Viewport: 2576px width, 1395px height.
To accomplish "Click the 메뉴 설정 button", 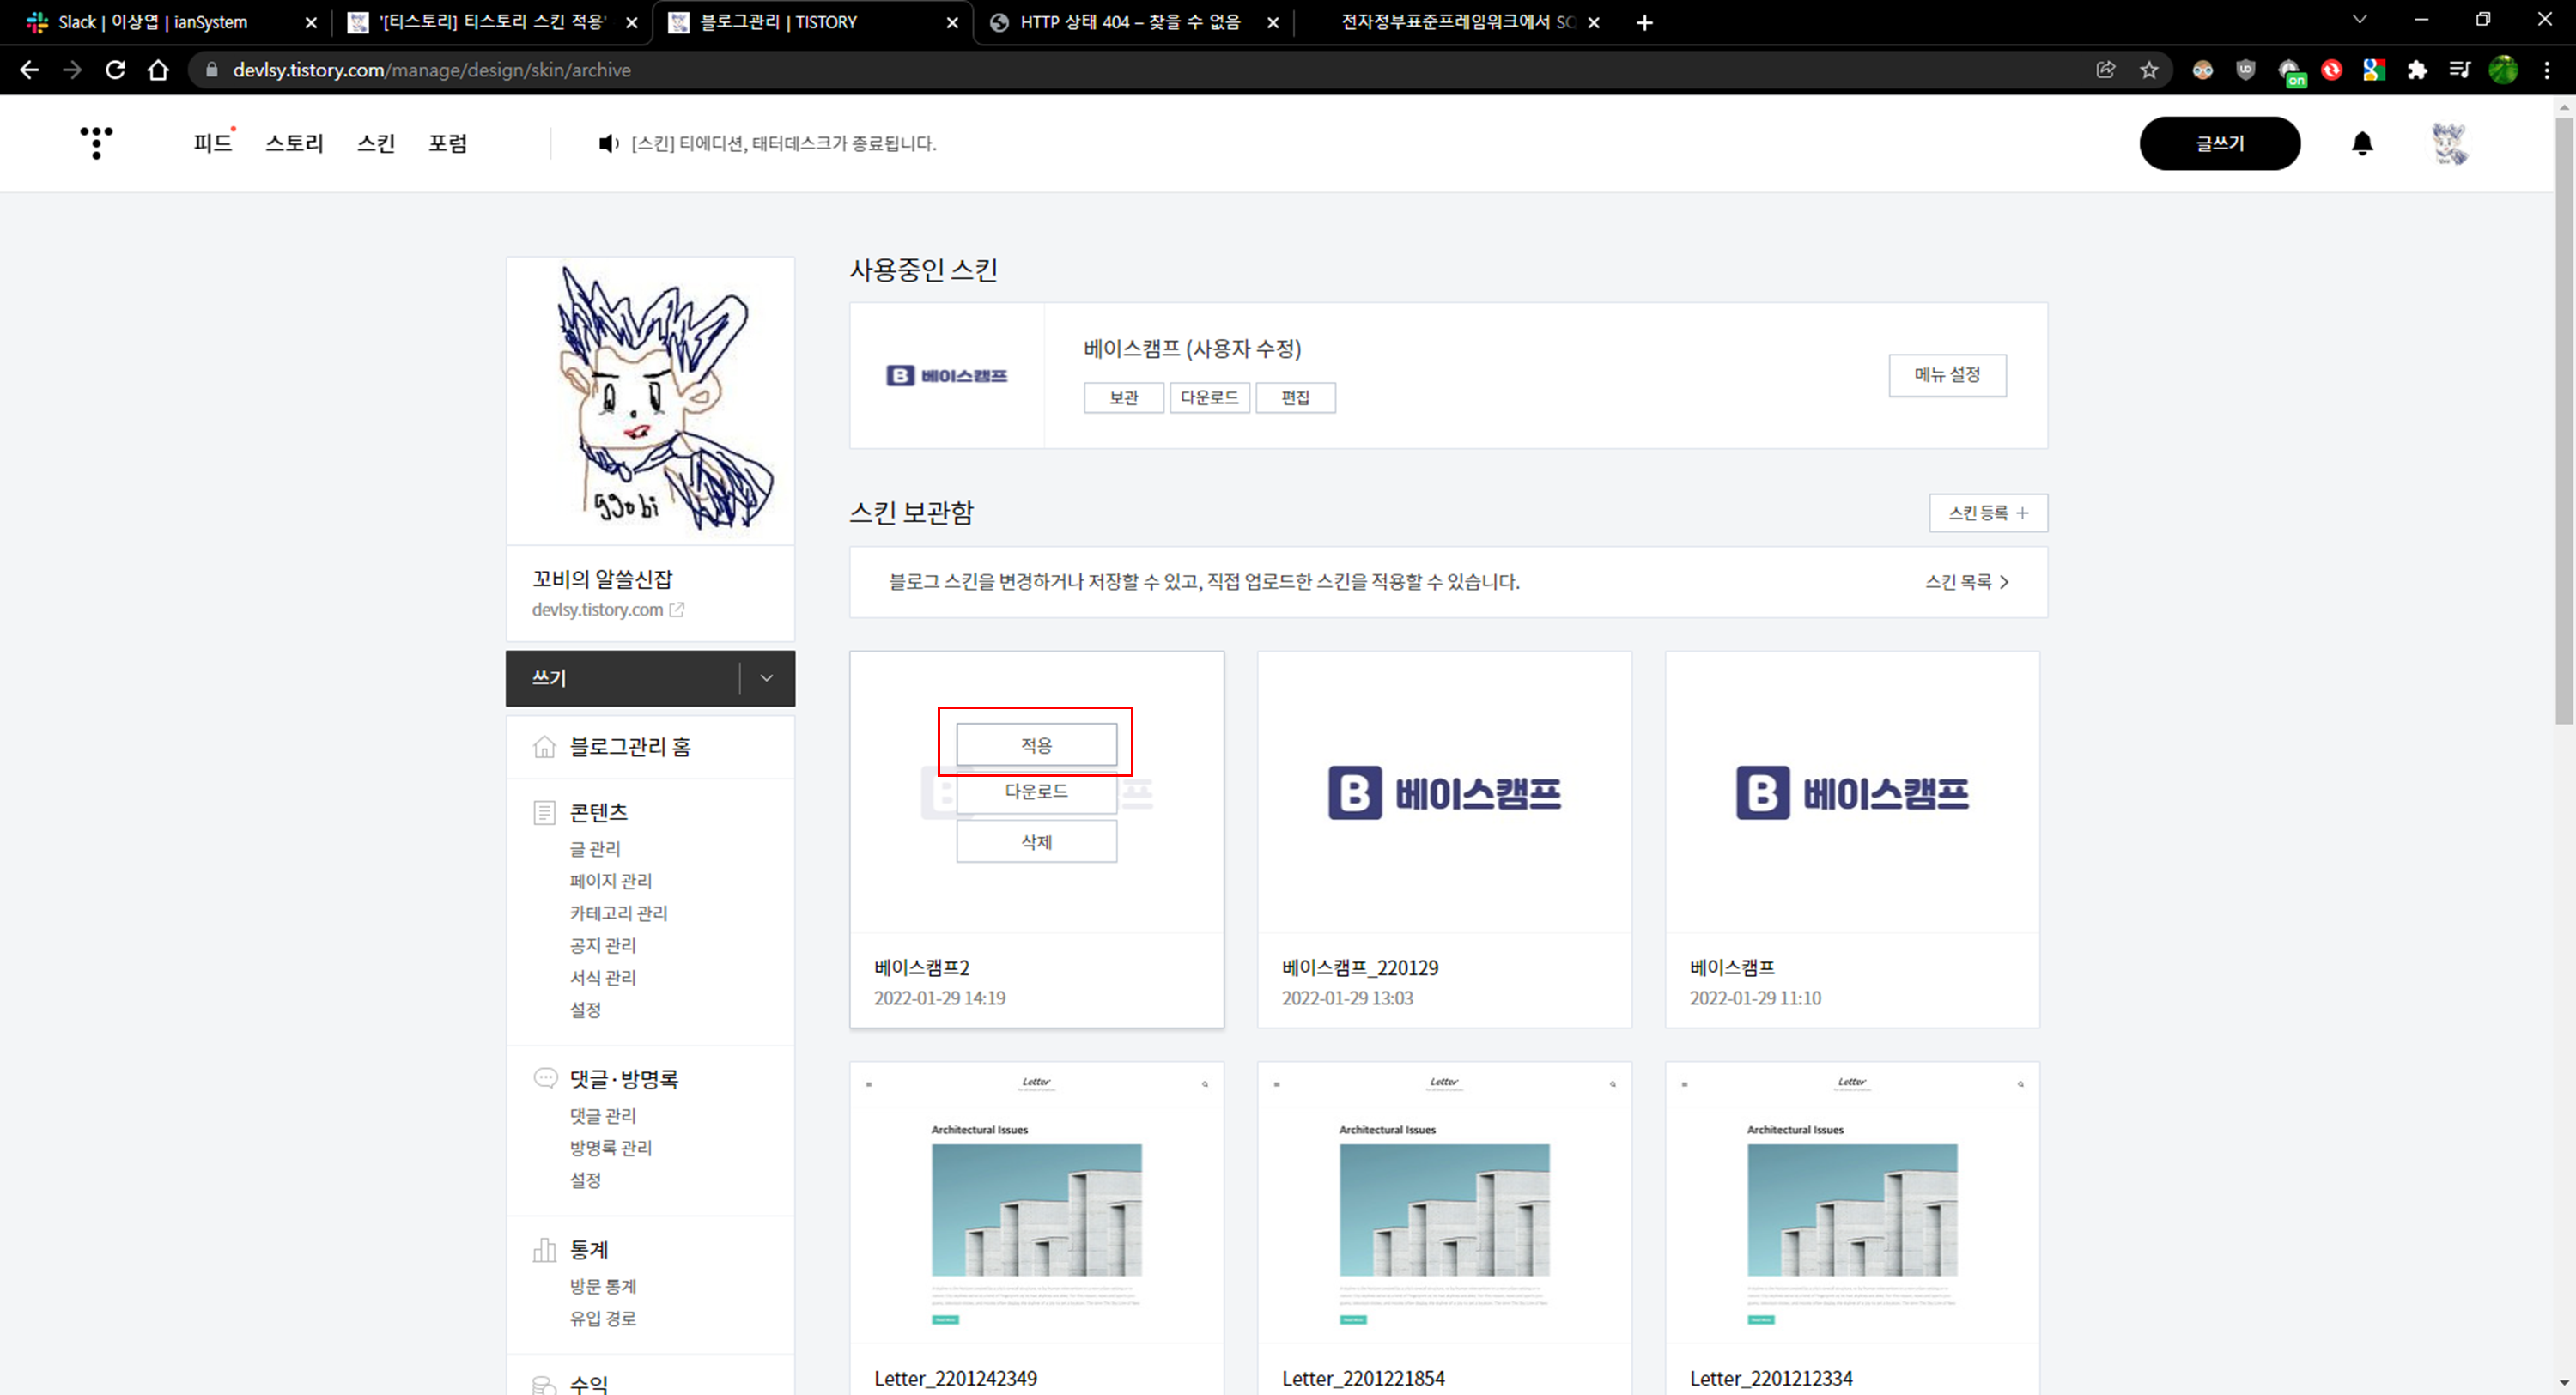I will (x=1946, y=375).
